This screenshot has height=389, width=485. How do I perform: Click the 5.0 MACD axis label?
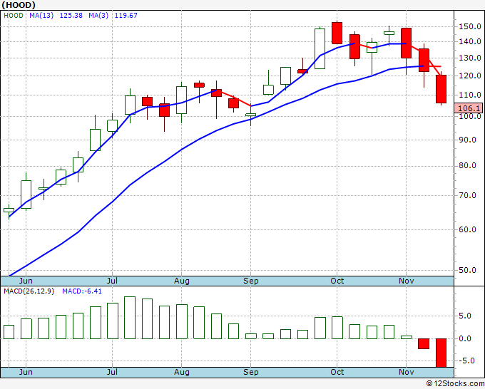[x=465, y=316]
